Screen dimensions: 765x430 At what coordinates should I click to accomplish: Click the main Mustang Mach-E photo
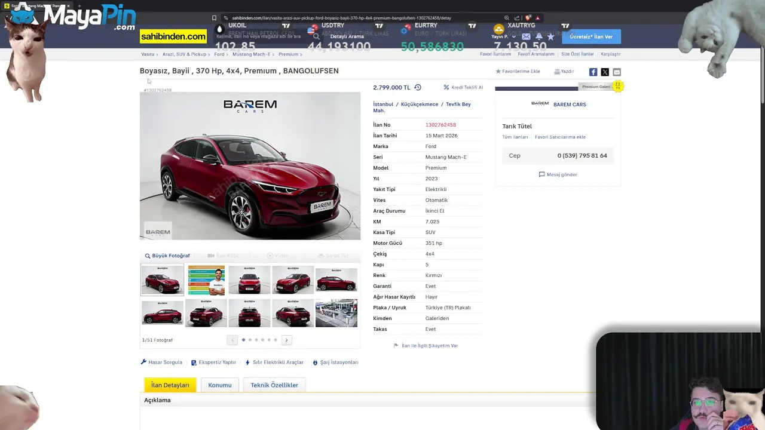[x=250, y=166]
